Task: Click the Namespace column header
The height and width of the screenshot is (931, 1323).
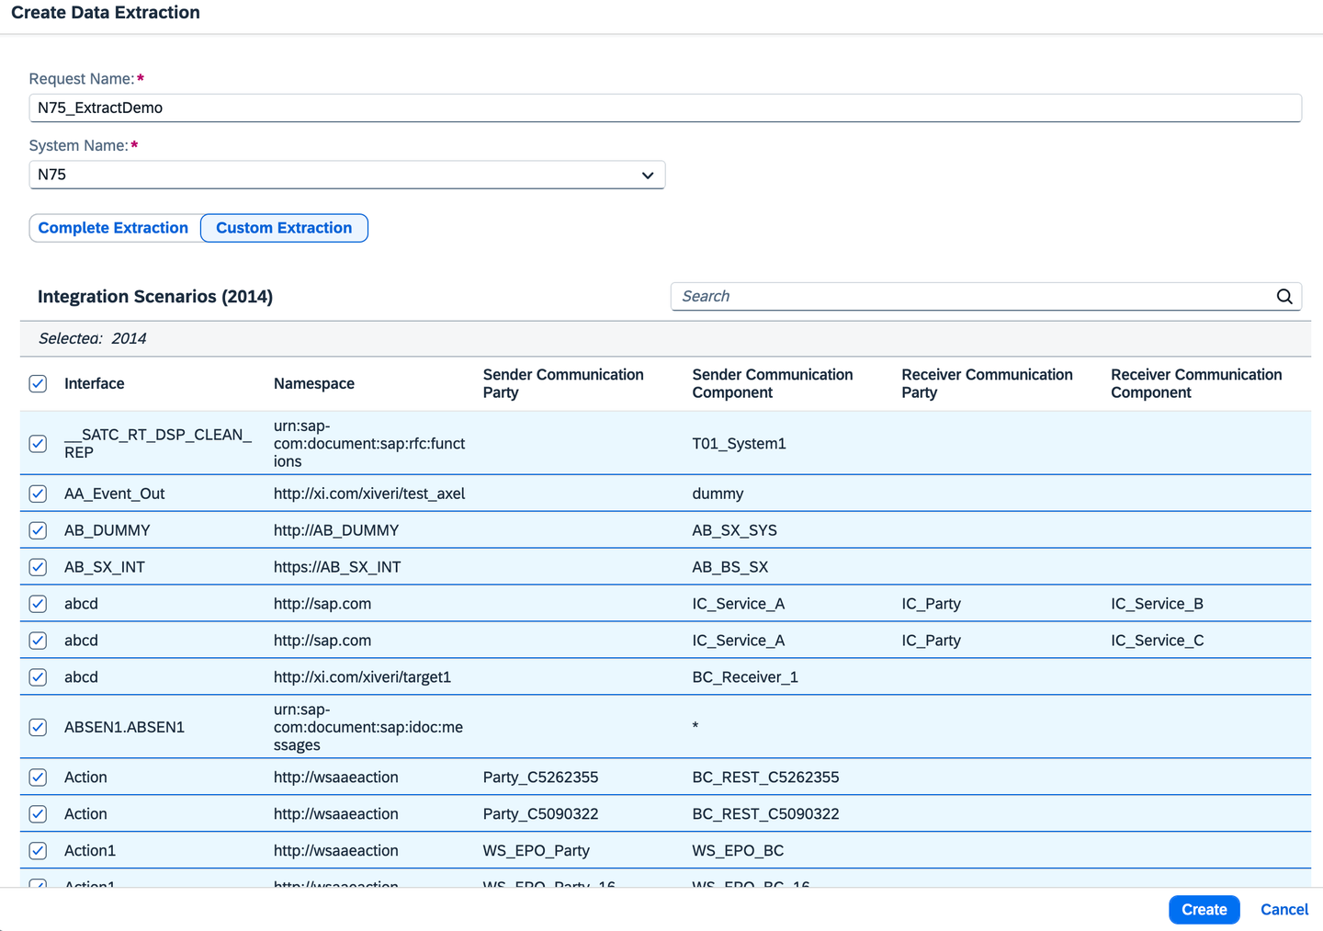Action: pos(314,383)
